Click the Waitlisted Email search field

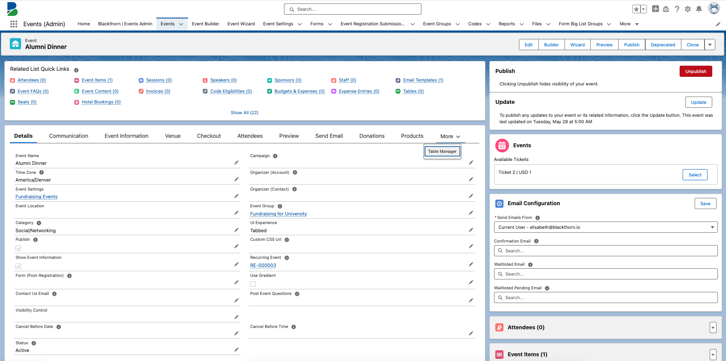606,274
